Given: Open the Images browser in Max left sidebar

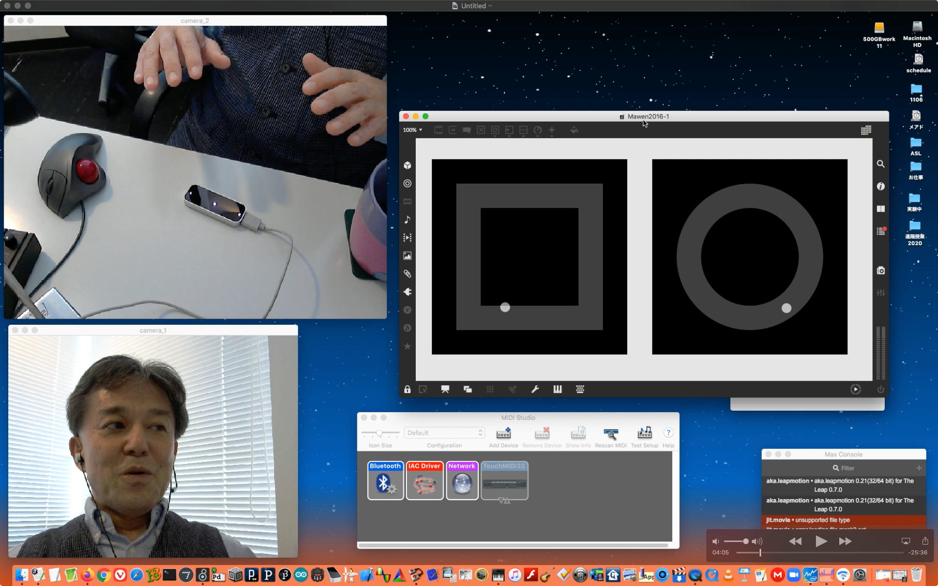Looking at the screenshot, I should (407, 256).
